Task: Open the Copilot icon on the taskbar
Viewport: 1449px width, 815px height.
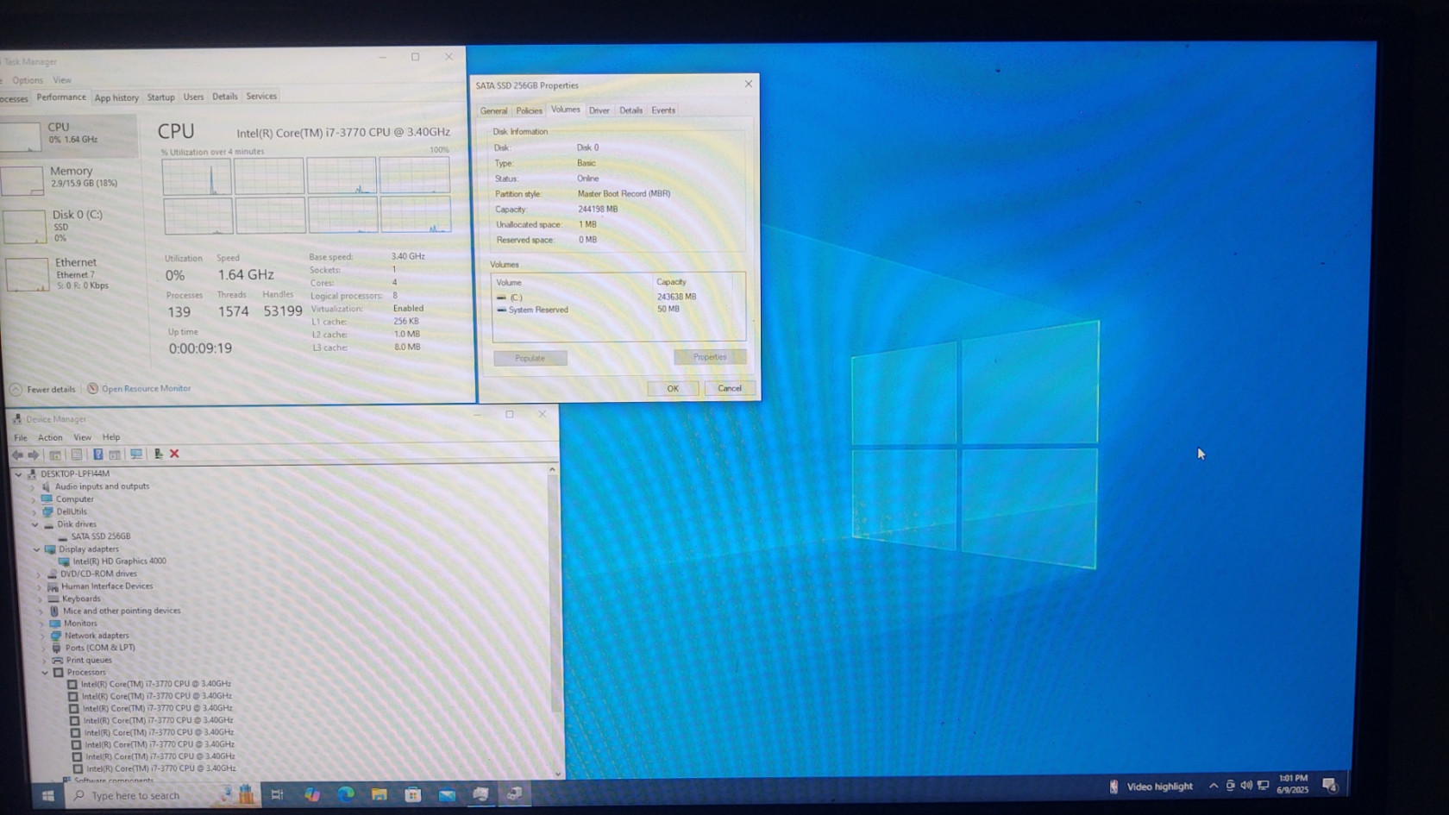Action: [312, 794]
